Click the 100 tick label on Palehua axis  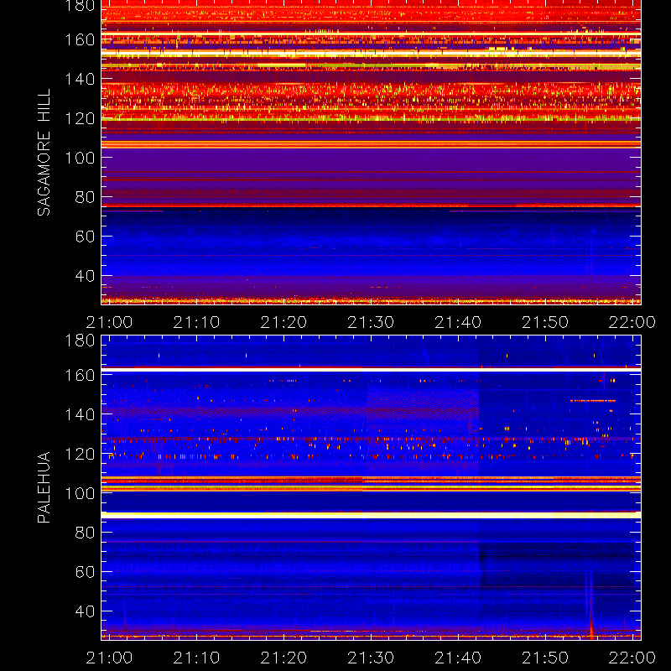point(80,493)
